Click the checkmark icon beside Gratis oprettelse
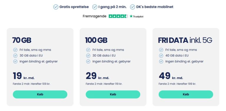Screen dimensions: 226x111 click(x=56, y=7)
